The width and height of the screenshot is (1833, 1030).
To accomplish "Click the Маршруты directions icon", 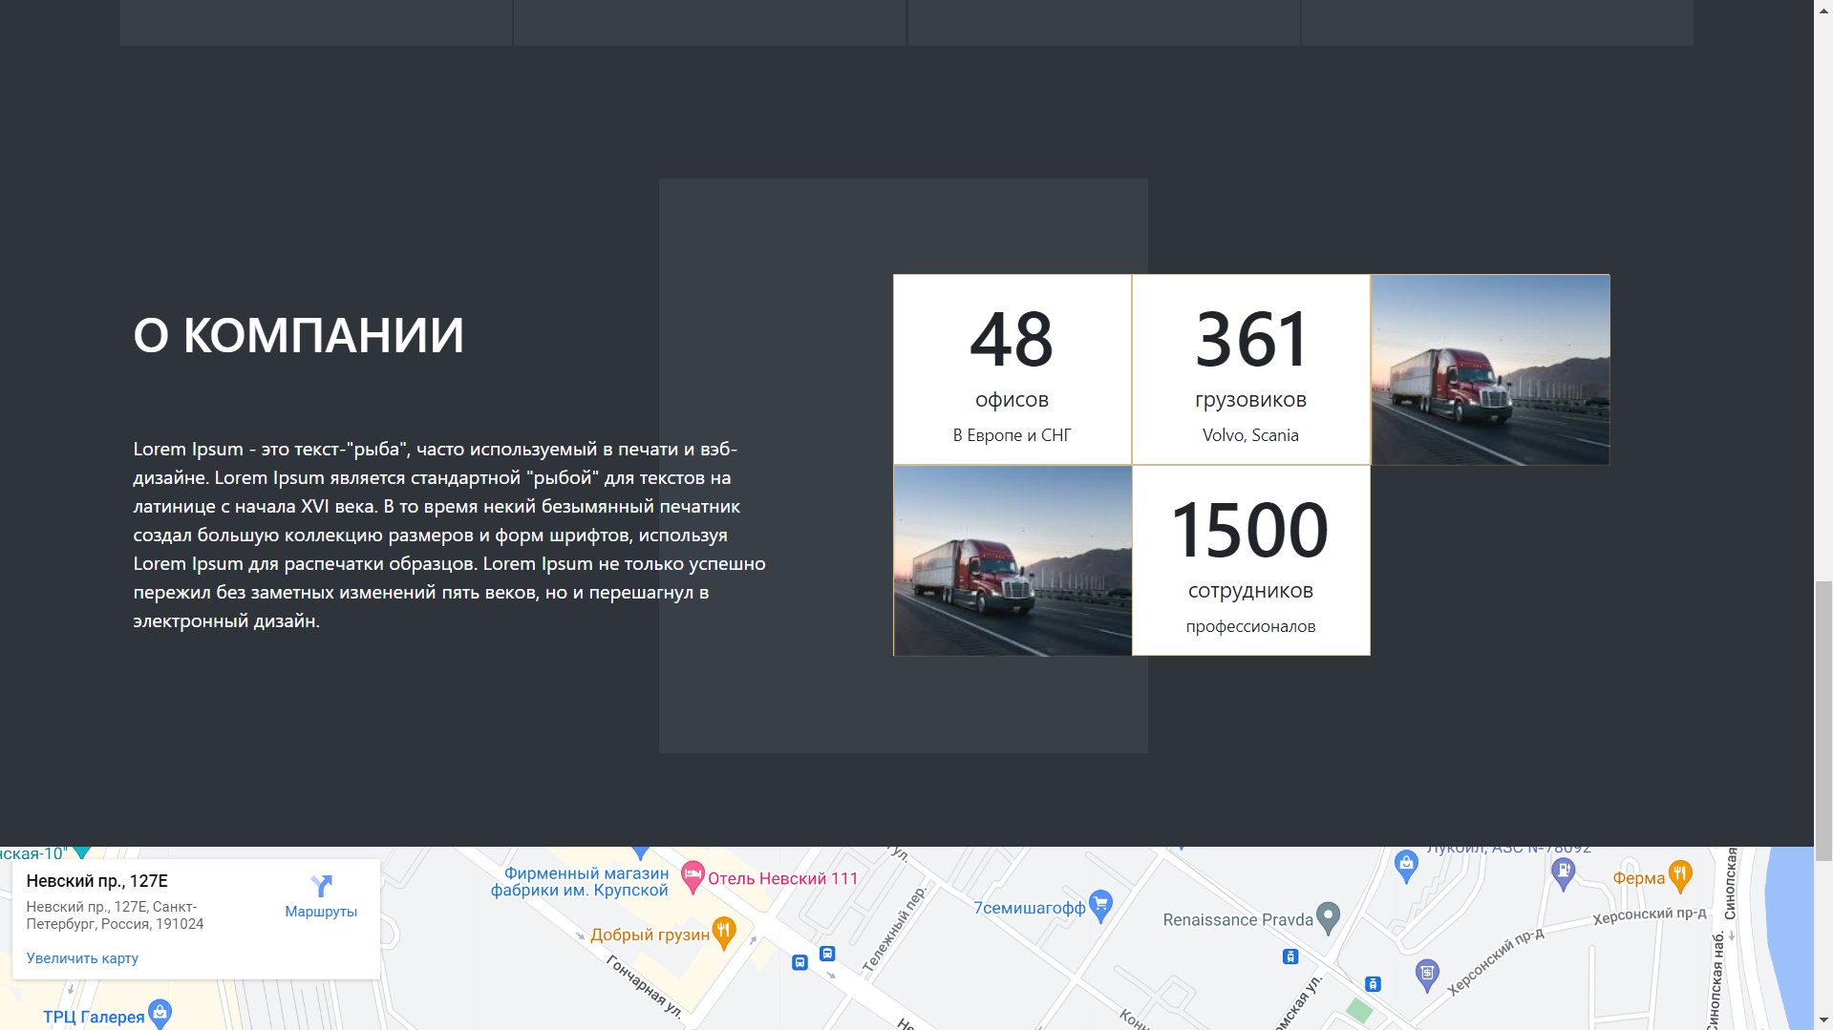I will (321, 886).
